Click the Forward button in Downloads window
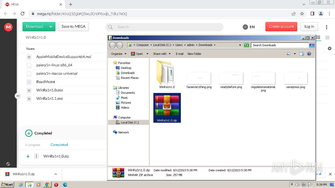 [120, 45]
